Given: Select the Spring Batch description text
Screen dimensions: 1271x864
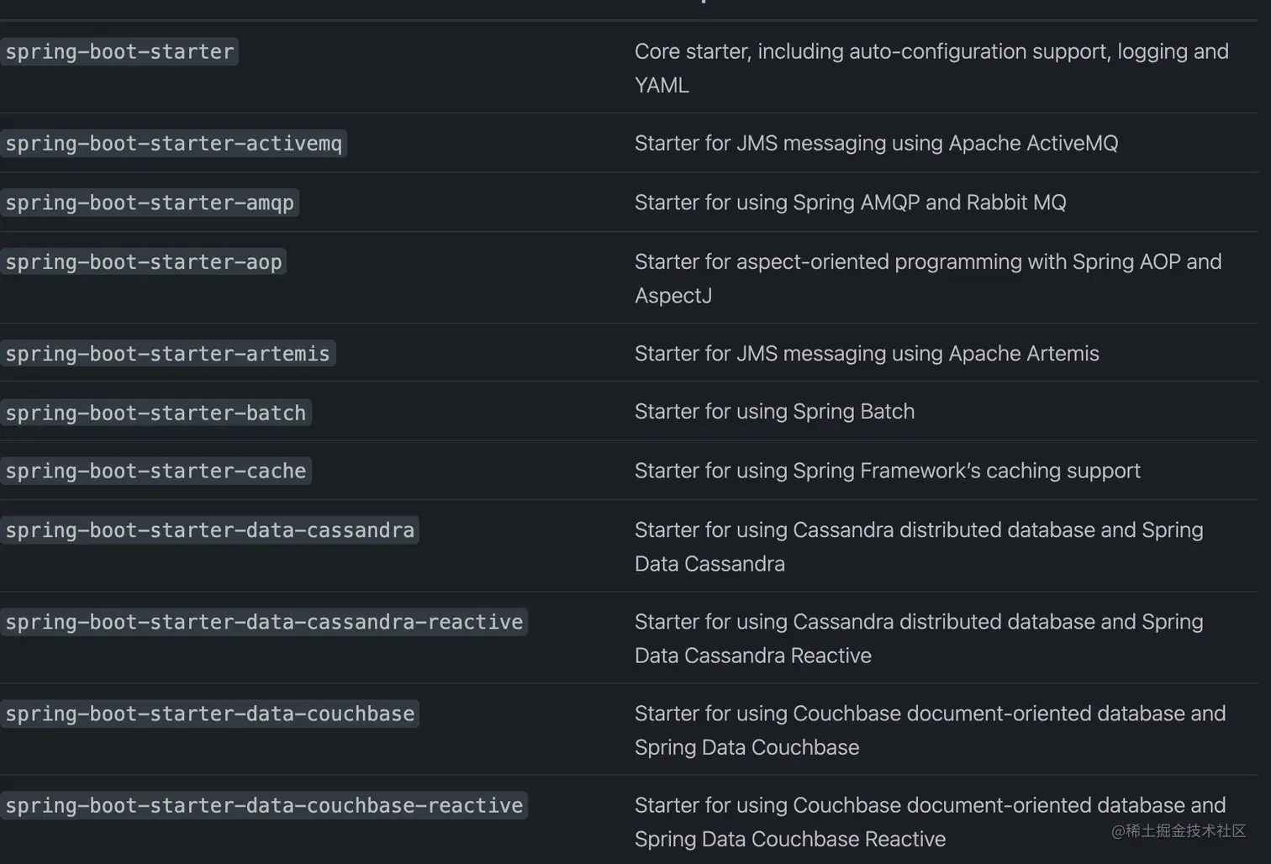Looking at the screenshot, I should pyautogui.click(x=774, y=412).
